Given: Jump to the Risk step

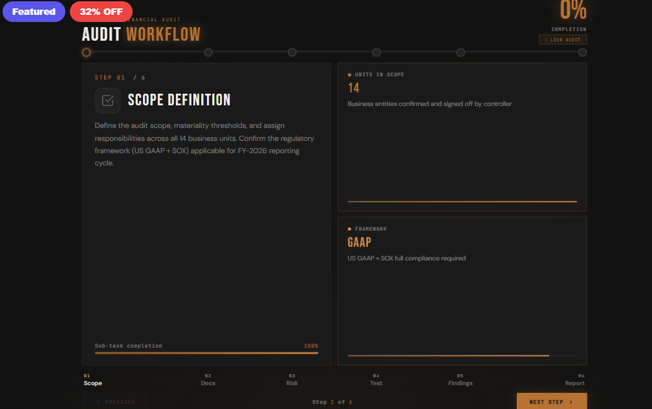Looking at the screenshot, I should pos(292,379).
